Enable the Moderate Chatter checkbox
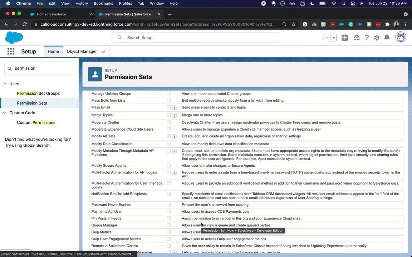Image resolution: width=412 pixels, height=257 pixels. (x=169, y=122)
